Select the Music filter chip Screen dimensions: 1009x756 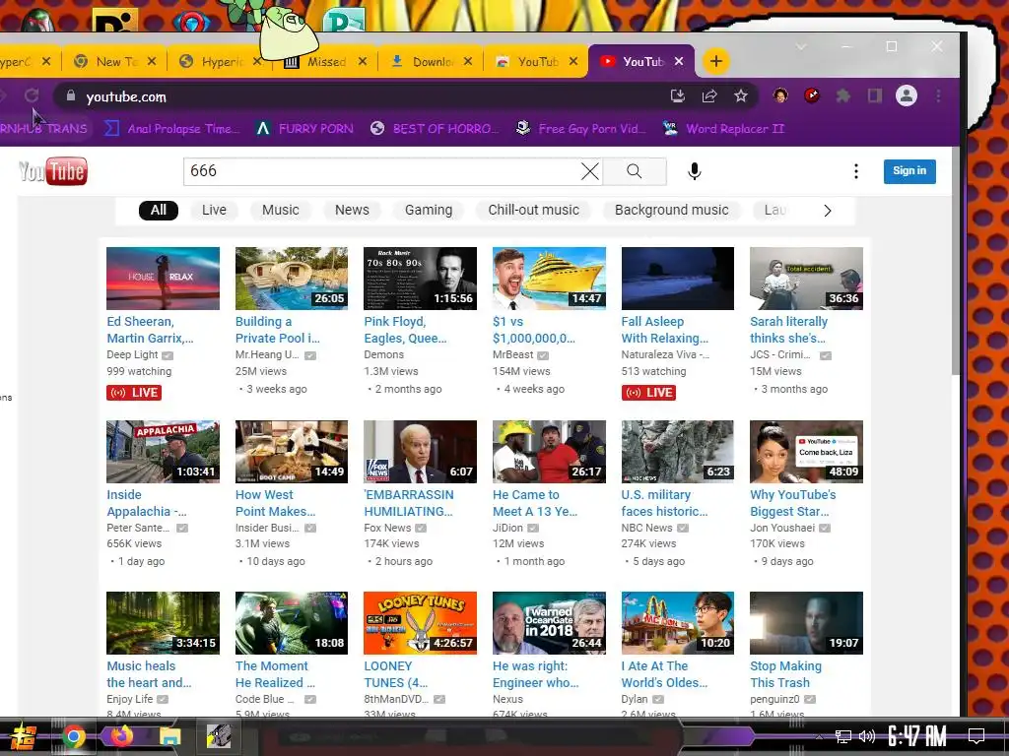(x=280, y=211)
